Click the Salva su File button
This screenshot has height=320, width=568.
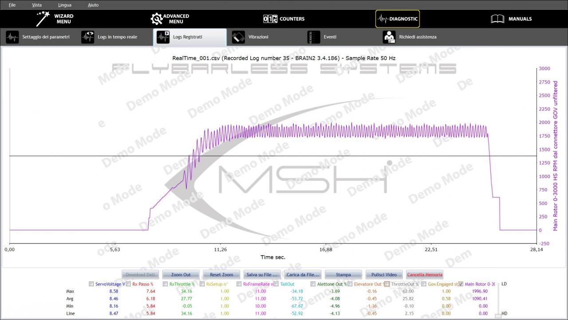click(262, 275)
